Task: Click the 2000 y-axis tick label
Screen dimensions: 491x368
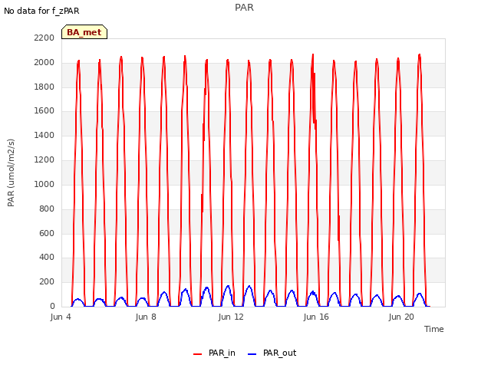Action: pyautogui.click(x=44, y=62)
